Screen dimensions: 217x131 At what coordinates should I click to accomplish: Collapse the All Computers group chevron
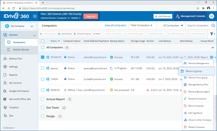click(x=212, y=48)
